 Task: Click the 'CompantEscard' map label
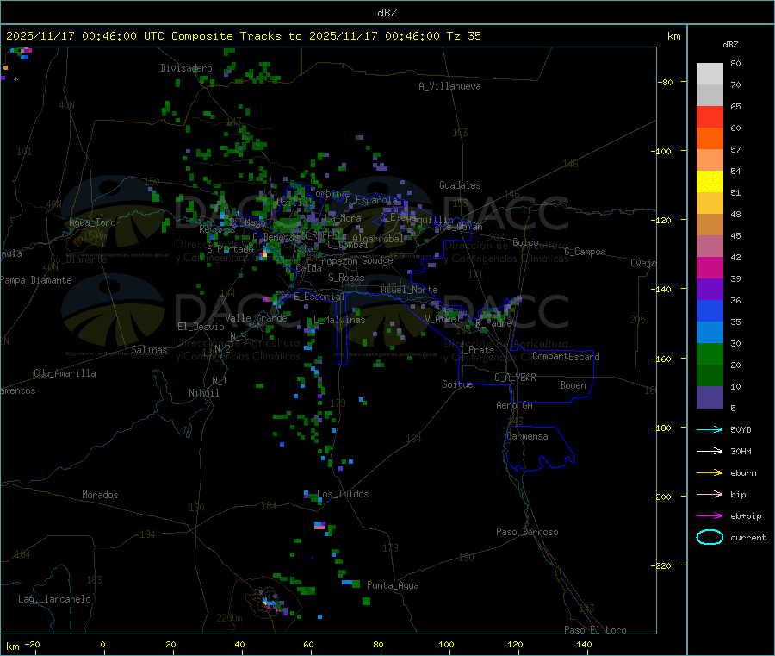(566, 357)
